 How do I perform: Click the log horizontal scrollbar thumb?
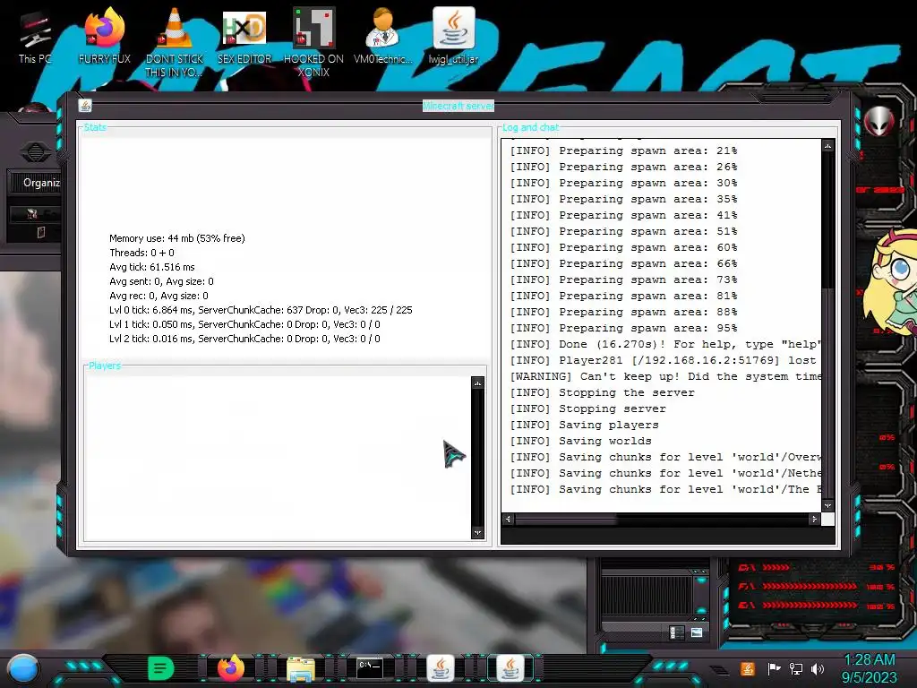tap(566, 519)
